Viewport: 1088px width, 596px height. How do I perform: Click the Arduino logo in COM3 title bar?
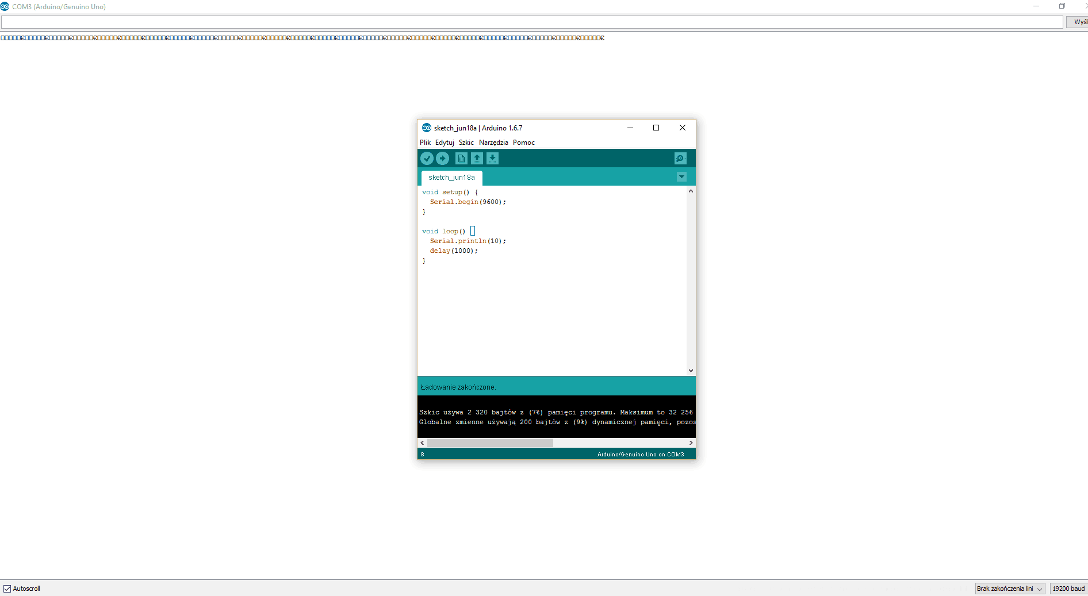[x=5, y=6]
